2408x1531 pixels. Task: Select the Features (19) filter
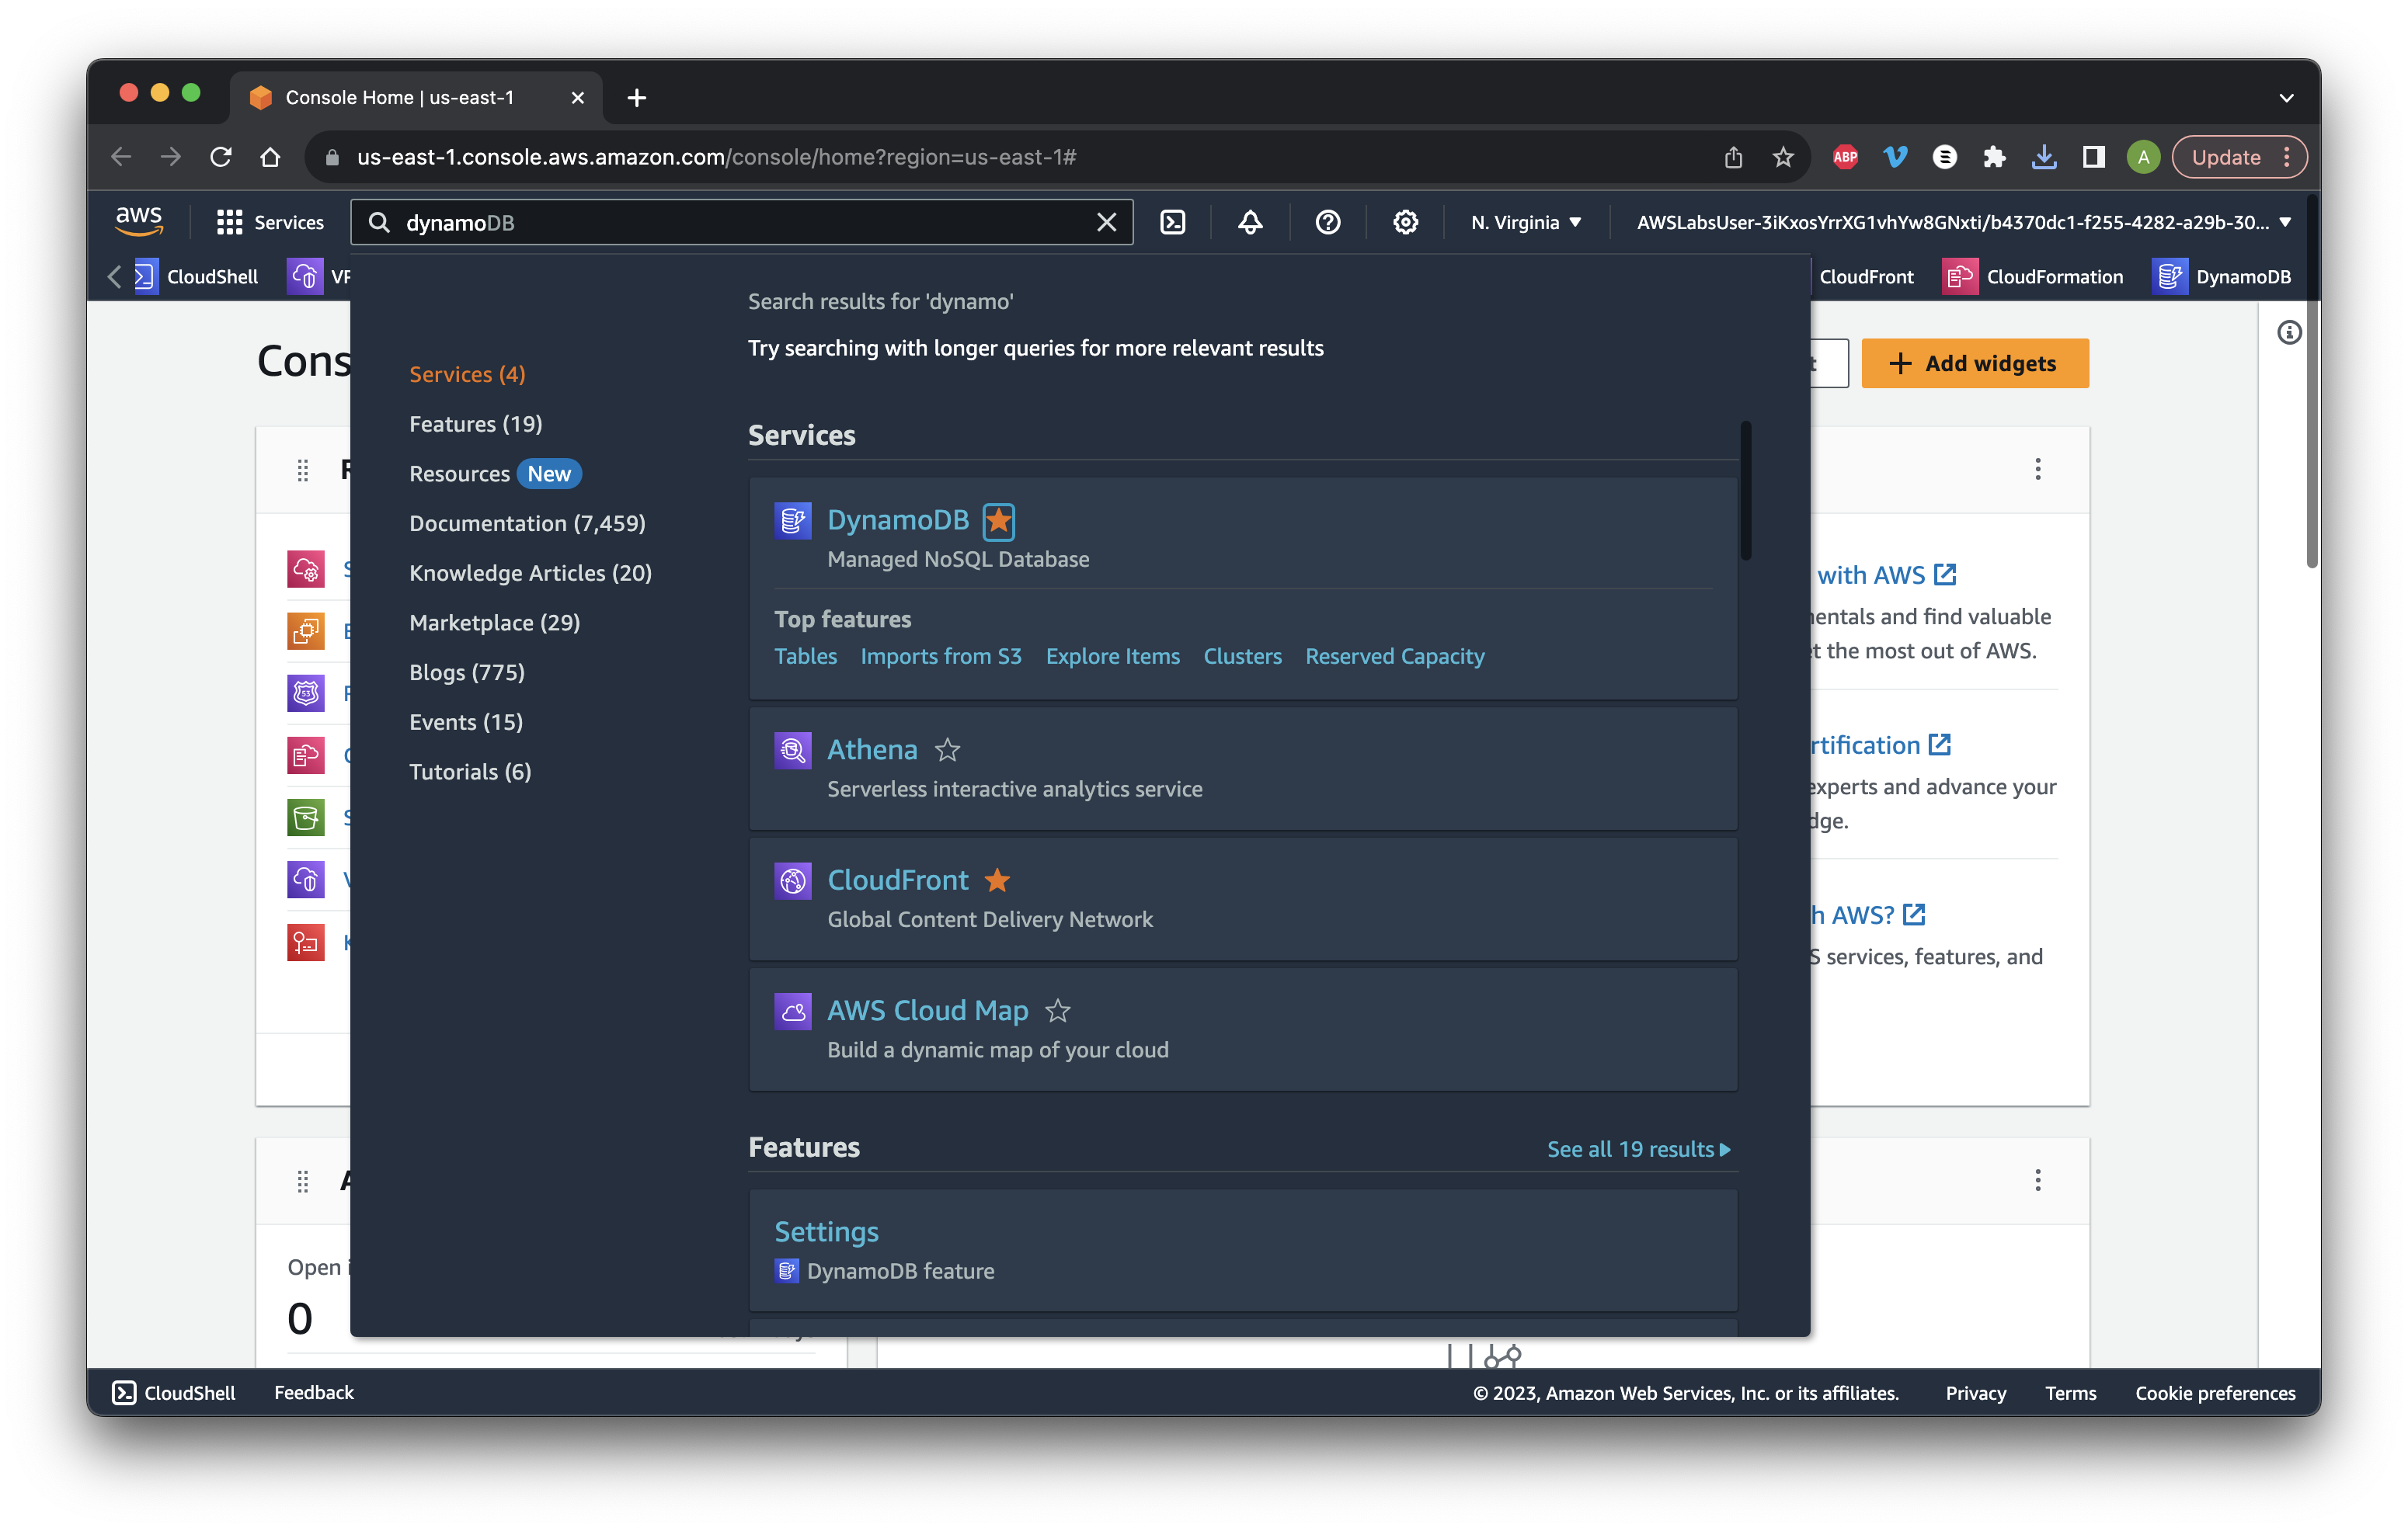(x=475, y=424)
